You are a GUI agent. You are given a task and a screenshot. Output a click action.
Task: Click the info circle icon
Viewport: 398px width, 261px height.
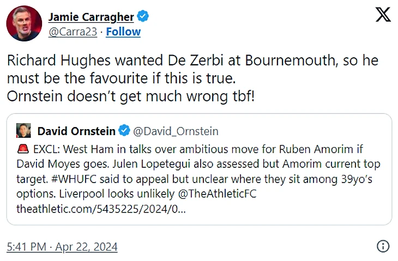[384, 246]
